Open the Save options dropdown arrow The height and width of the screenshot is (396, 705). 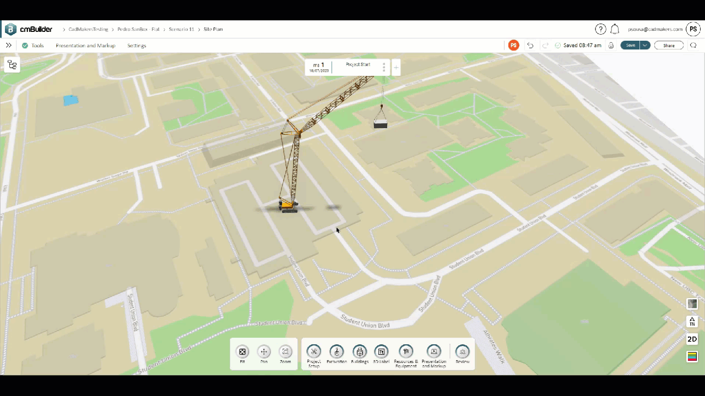(x=645, y=45)
